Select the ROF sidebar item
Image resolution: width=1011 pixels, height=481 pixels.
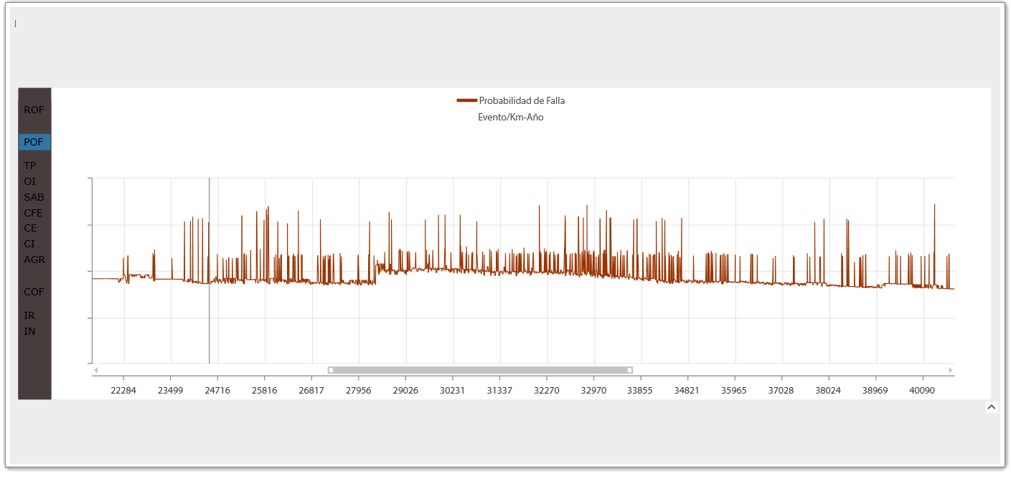click(x=34, y=110)
